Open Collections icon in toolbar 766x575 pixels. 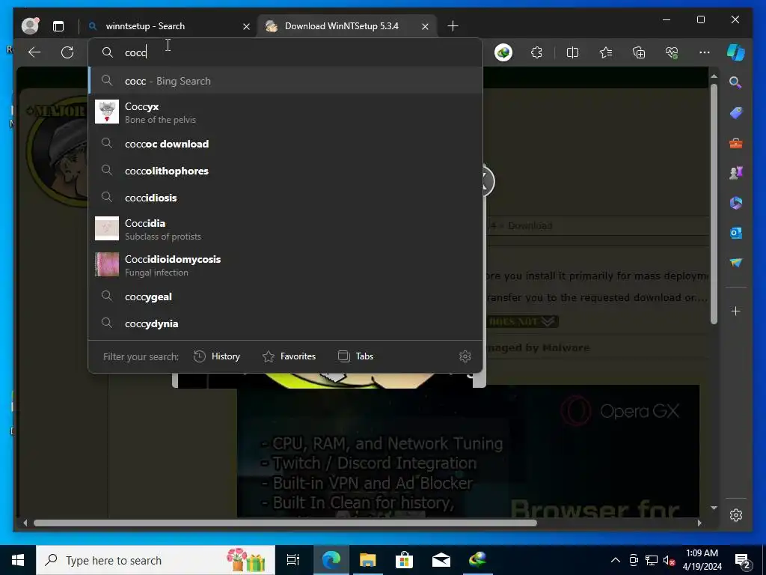639,52
